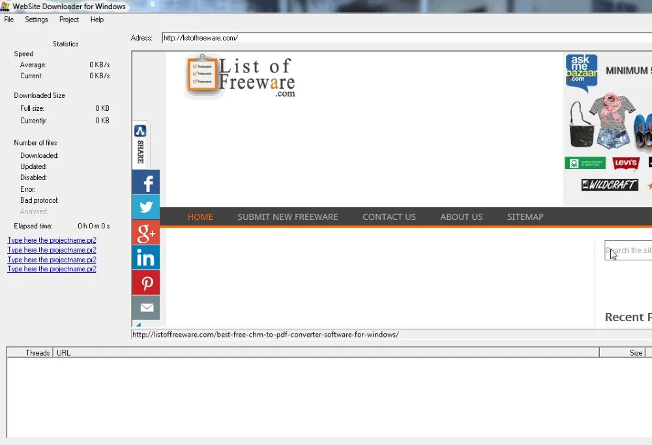652x445 pixels.
Task: Open first 'Type here the projectname.pr2' link
Action: click(52, 240)
